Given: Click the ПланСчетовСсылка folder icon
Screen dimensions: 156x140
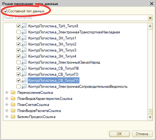Looking at the screenshot, I should 13,105.
